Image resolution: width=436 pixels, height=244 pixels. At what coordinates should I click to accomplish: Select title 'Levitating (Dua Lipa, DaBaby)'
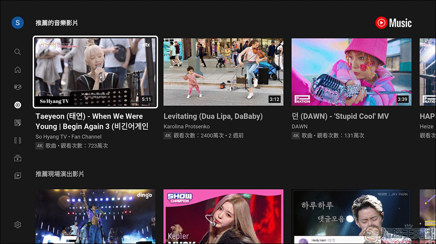tap(213, 116)
